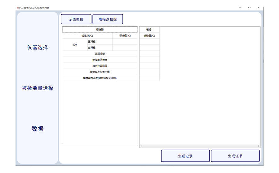The image size is (279, 173).
Task: Select the 数据 step in sidebar
Action: point(38,129)
